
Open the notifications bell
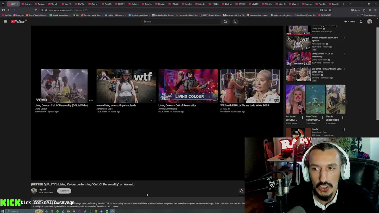click(361, 22)
